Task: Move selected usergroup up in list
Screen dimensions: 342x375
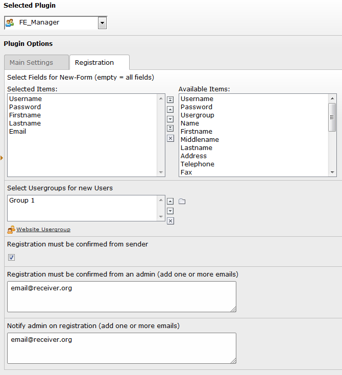Action: click(x=170, y=202)
